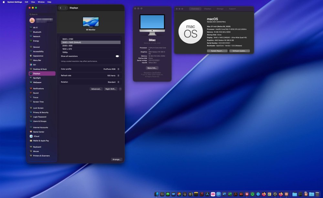This screenshot has width=323, height=198.
Task: Click More Info... in the iMac window
Action: pos(152,68)
